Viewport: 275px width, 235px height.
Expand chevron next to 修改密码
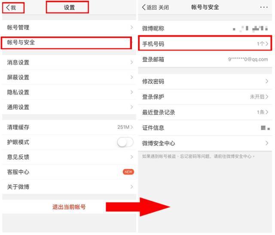pos(267,81)
